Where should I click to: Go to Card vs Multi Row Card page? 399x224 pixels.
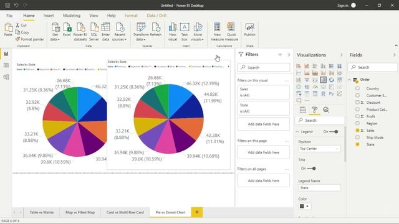125,212
